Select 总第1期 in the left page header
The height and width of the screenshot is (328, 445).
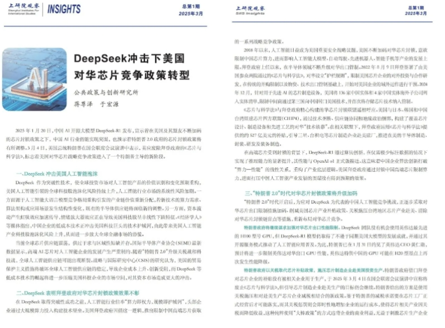click(191, 6)
